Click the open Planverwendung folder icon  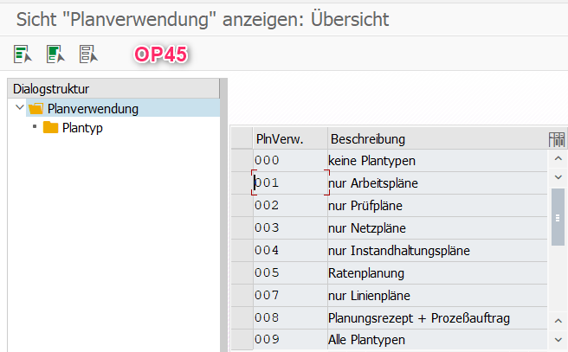pyautogui.click(x=35, y=108)
